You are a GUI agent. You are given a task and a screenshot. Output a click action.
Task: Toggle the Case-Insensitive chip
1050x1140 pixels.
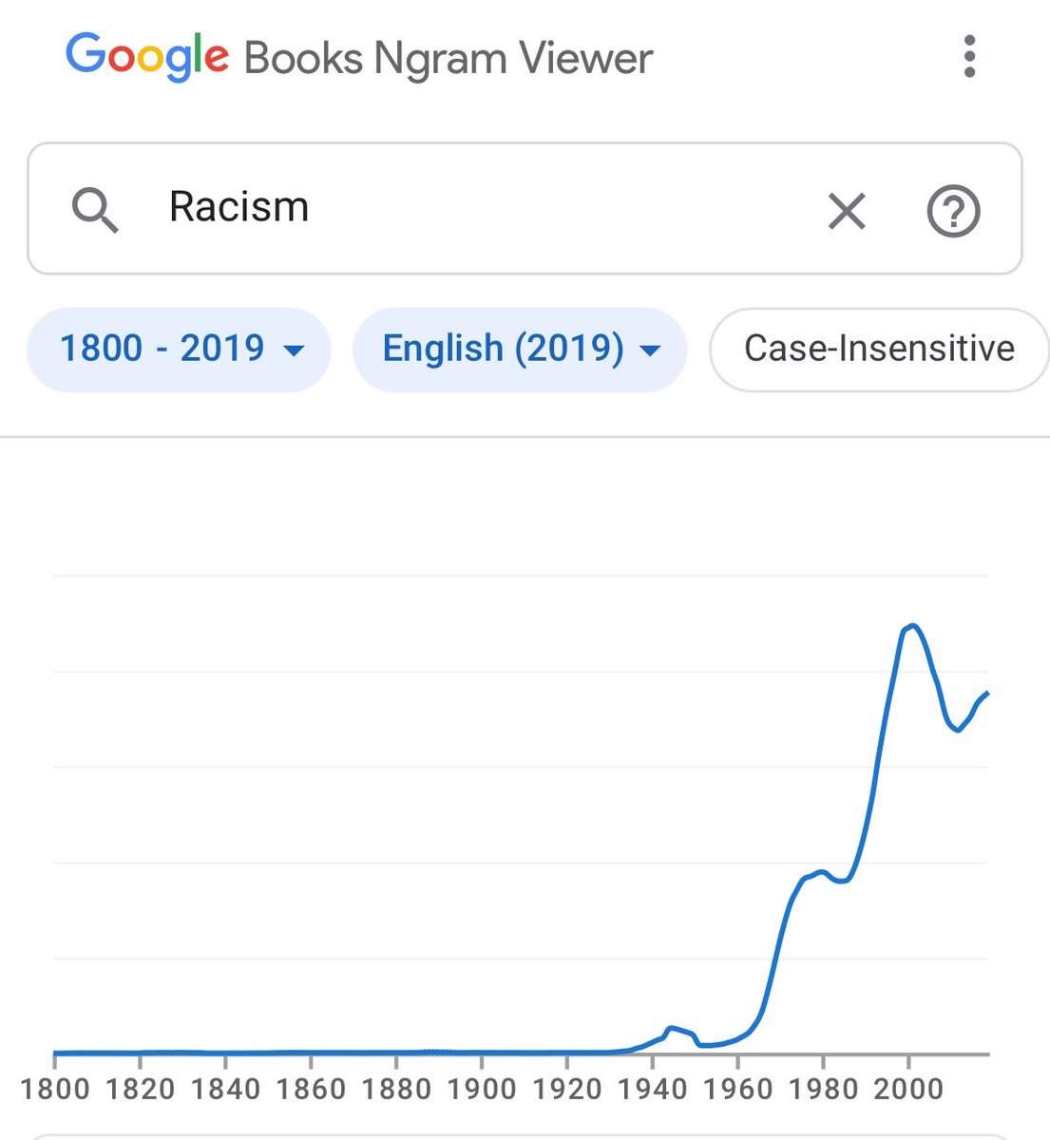[x=879, y=349]
